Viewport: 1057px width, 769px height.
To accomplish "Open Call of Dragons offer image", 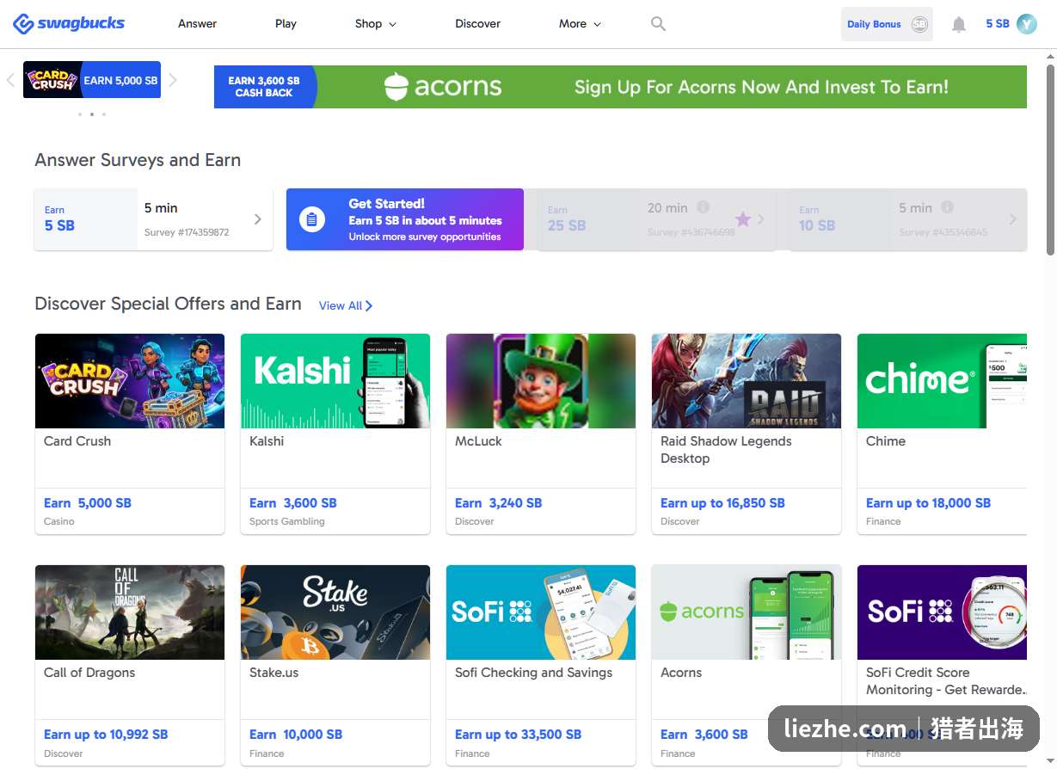I will pyautogui.click(x=130, y=612).
